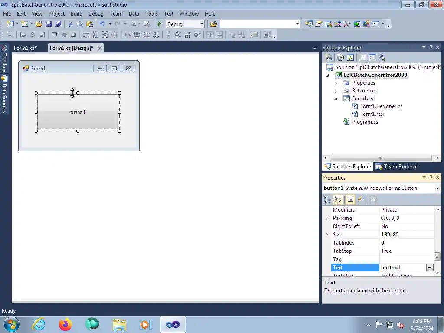Collapse the EpiCBatchGeneratror2009 project node
The height and width of the screenshot is (333, 444).
[x=328, y=75]
